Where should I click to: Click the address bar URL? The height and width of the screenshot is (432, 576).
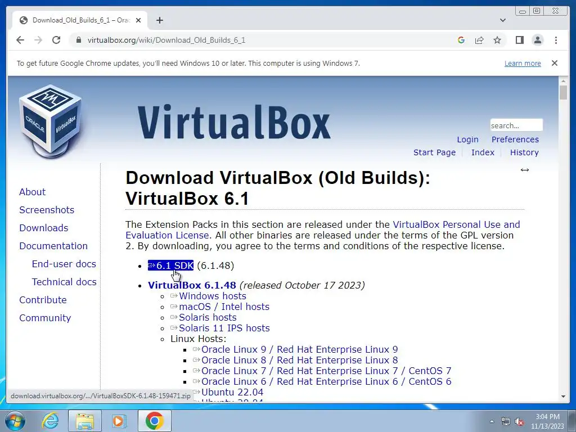[x=166, y=40]
